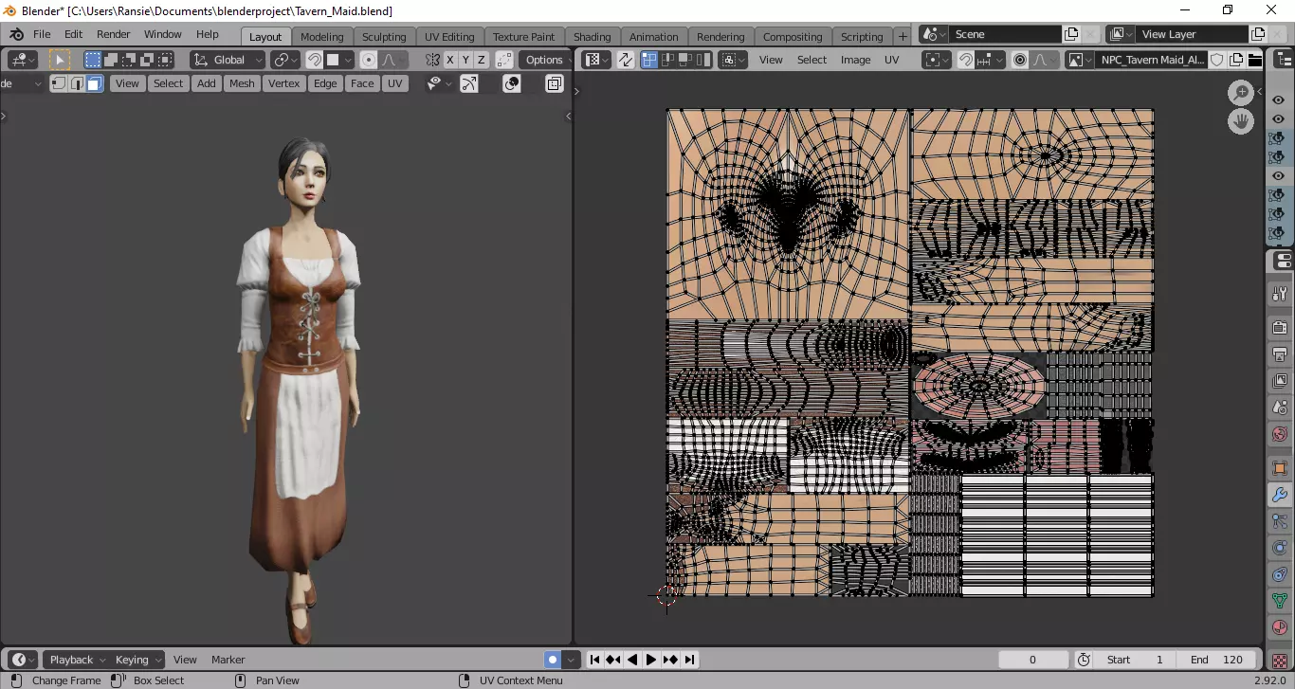Open the Object Data properties green triangle tab
Screen dimensions: 1295x689
tap(1279, 601)
